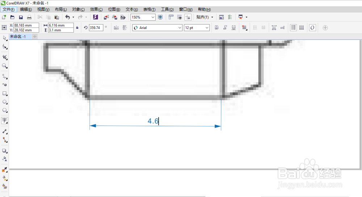The image size is (362, 197).
Task: Open the 视图(V) menu
Action: pos(43,9)
